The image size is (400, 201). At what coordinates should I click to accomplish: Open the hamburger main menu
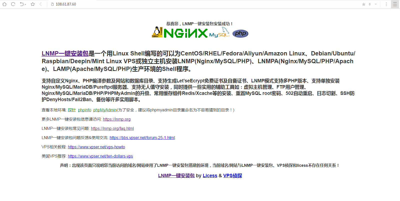point(395,4)
